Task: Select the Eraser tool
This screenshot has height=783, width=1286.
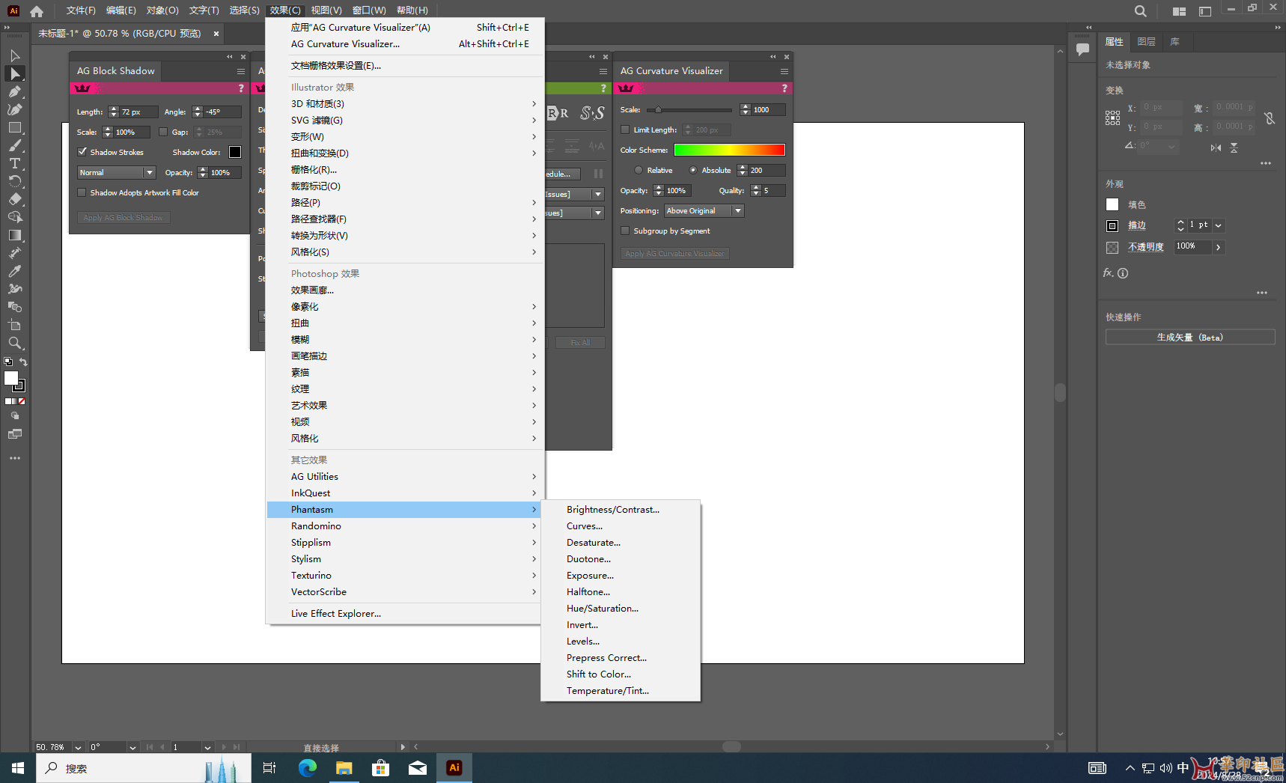Action: (x=15, y=199)
